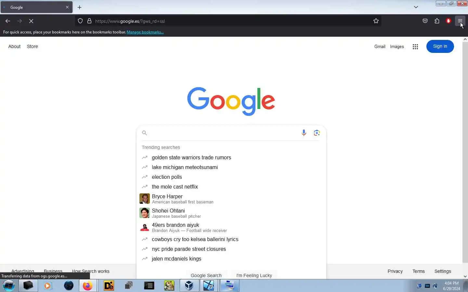The image size is (468, 292).
Task: Go to Gmail
Action: coord(380,47)
